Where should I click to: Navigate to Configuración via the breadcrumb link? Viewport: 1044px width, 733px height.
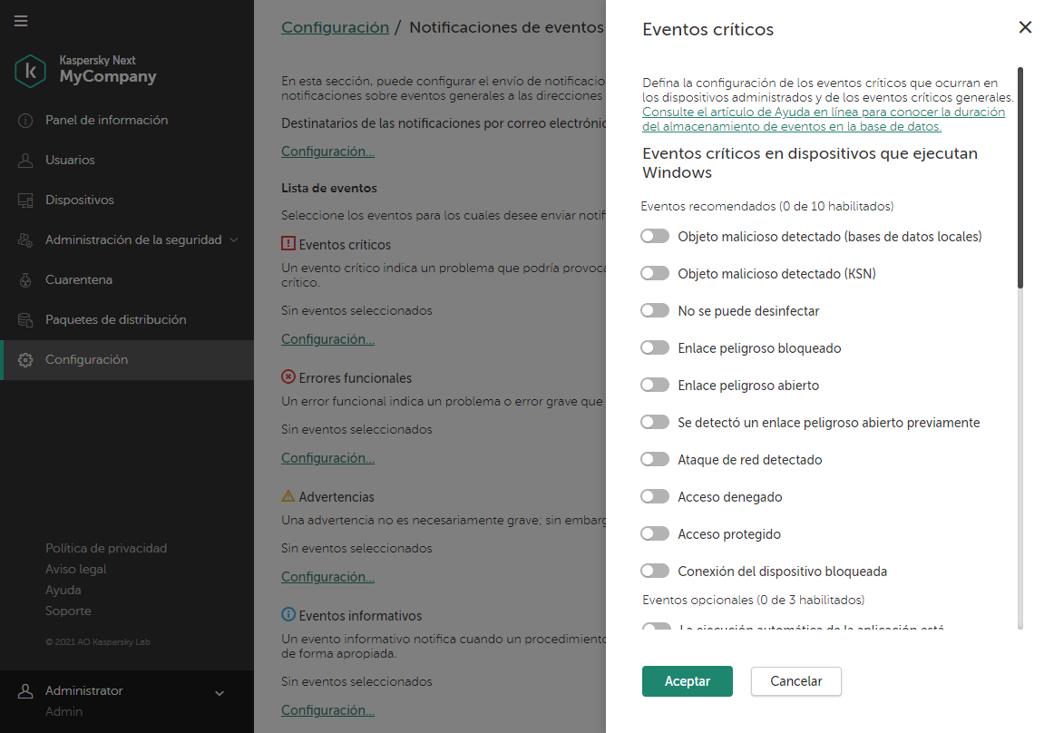click(335, 27)
